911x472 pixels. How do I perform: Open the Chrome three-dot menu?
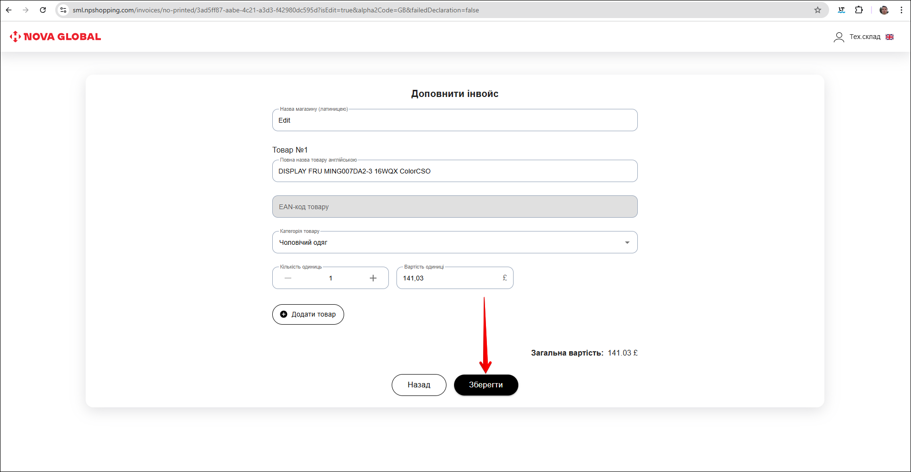(x=901, y=10)
